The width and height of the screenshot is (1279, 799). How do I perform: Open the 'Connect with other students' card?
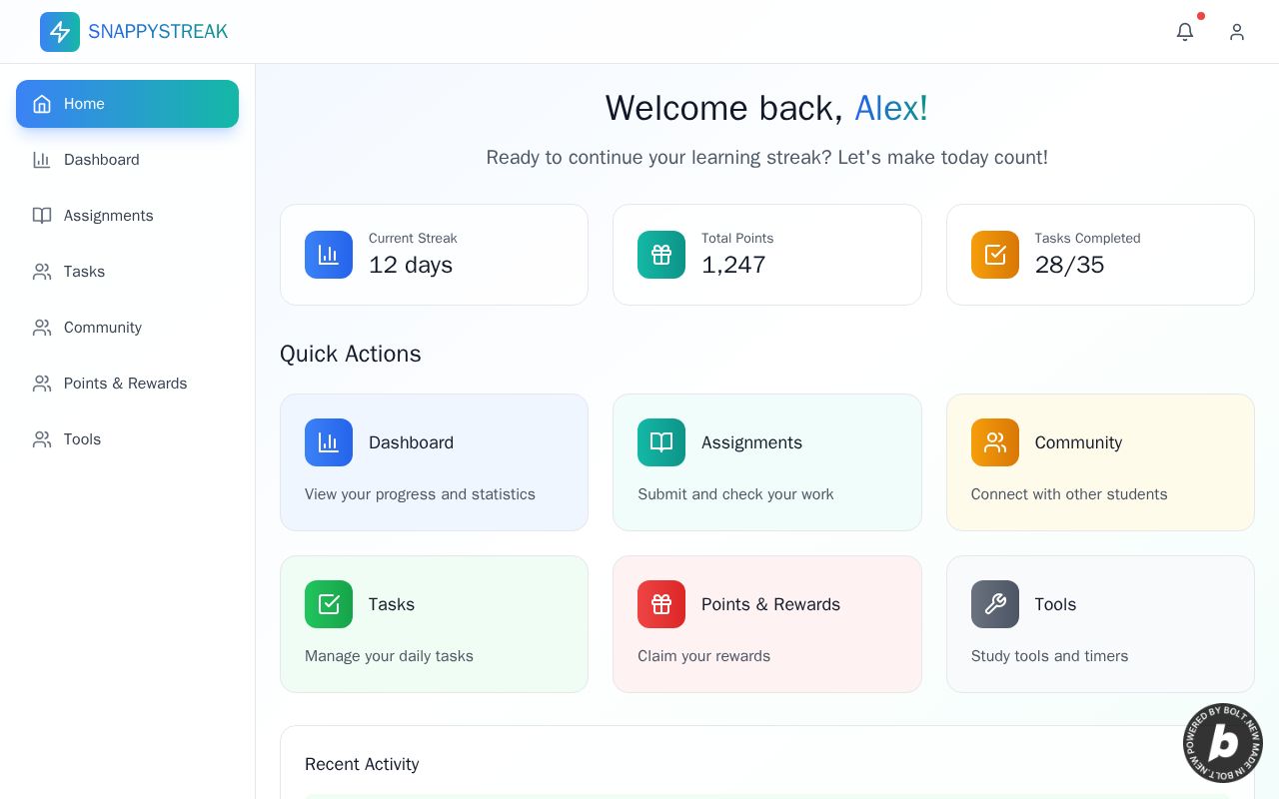coord(1100,462)
